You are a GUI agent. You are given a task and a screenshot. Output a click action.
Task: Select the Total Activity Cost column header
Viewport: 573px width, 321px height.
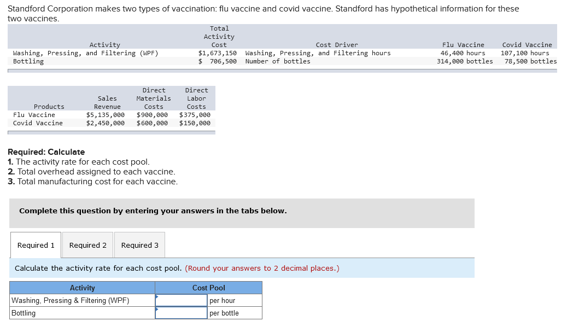point(219,36)
